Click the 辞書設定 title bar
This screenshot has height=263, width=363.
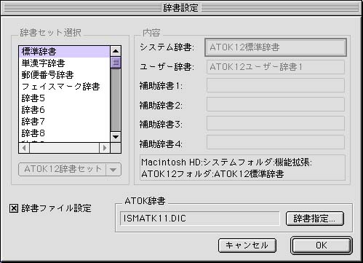pyautogui.click(x=181, y=8)
